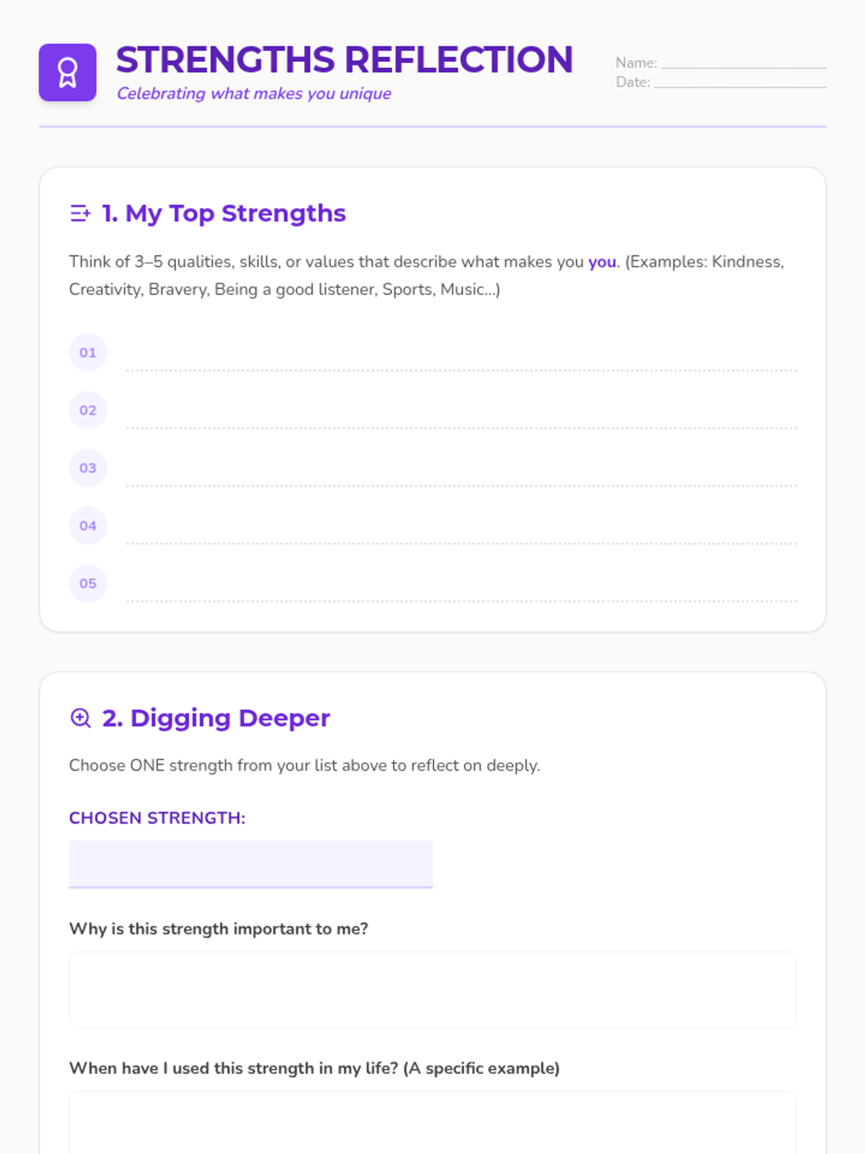
Task: Click the 03 number badge
Action: tap(88, 468)
